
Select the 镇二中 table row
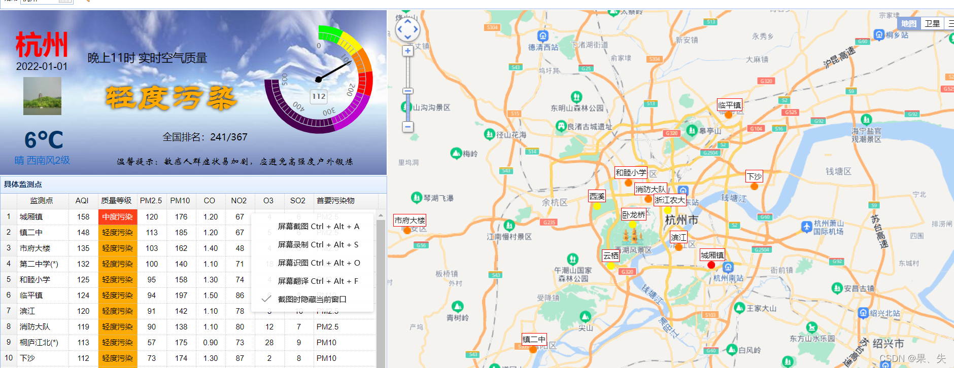click(x=188, y=232)
